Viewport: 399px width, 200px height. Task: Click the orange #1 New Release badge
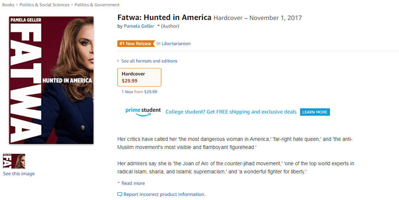pyautogui.click(x=135, y=44)
